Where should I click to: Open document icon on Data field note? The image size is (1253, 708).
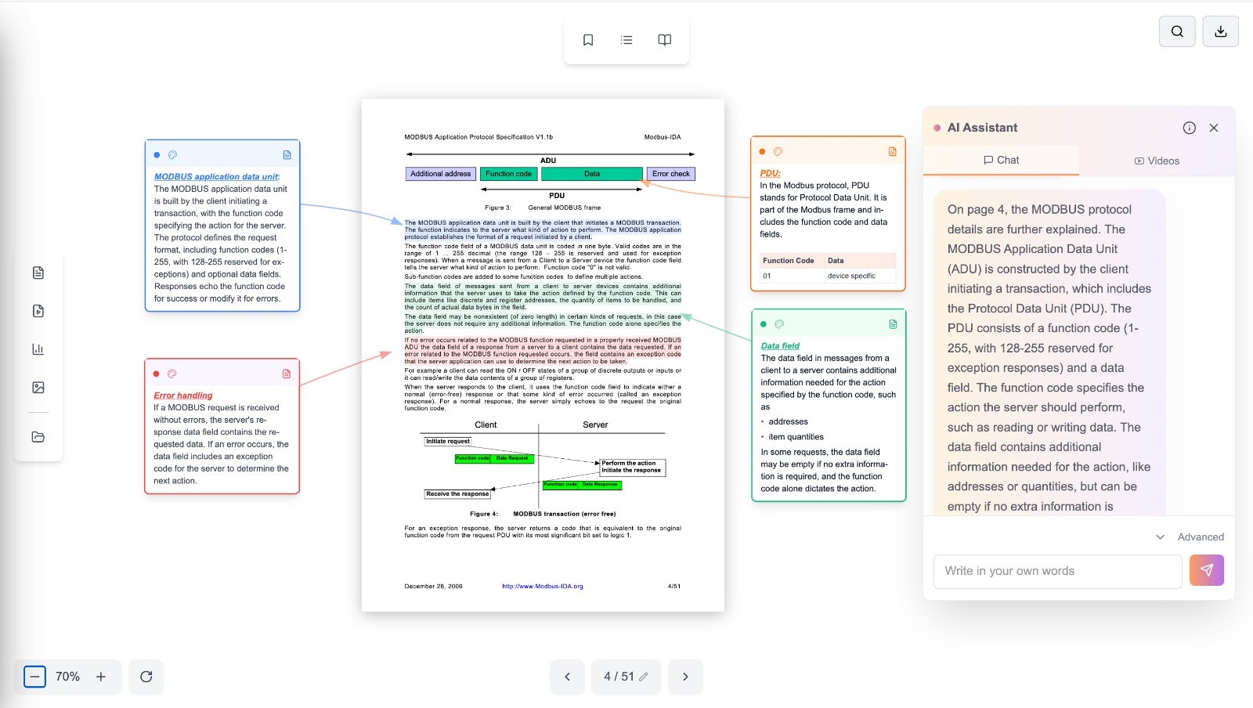(x=894, y=323)
